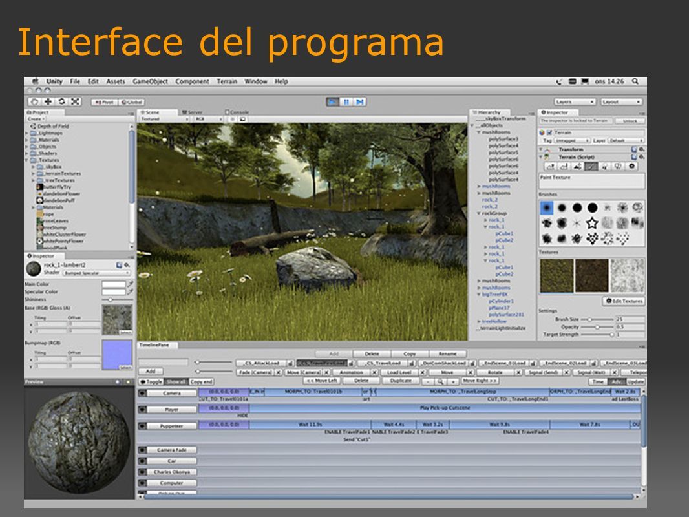Open the Layer dropdown showing Default

626,141
